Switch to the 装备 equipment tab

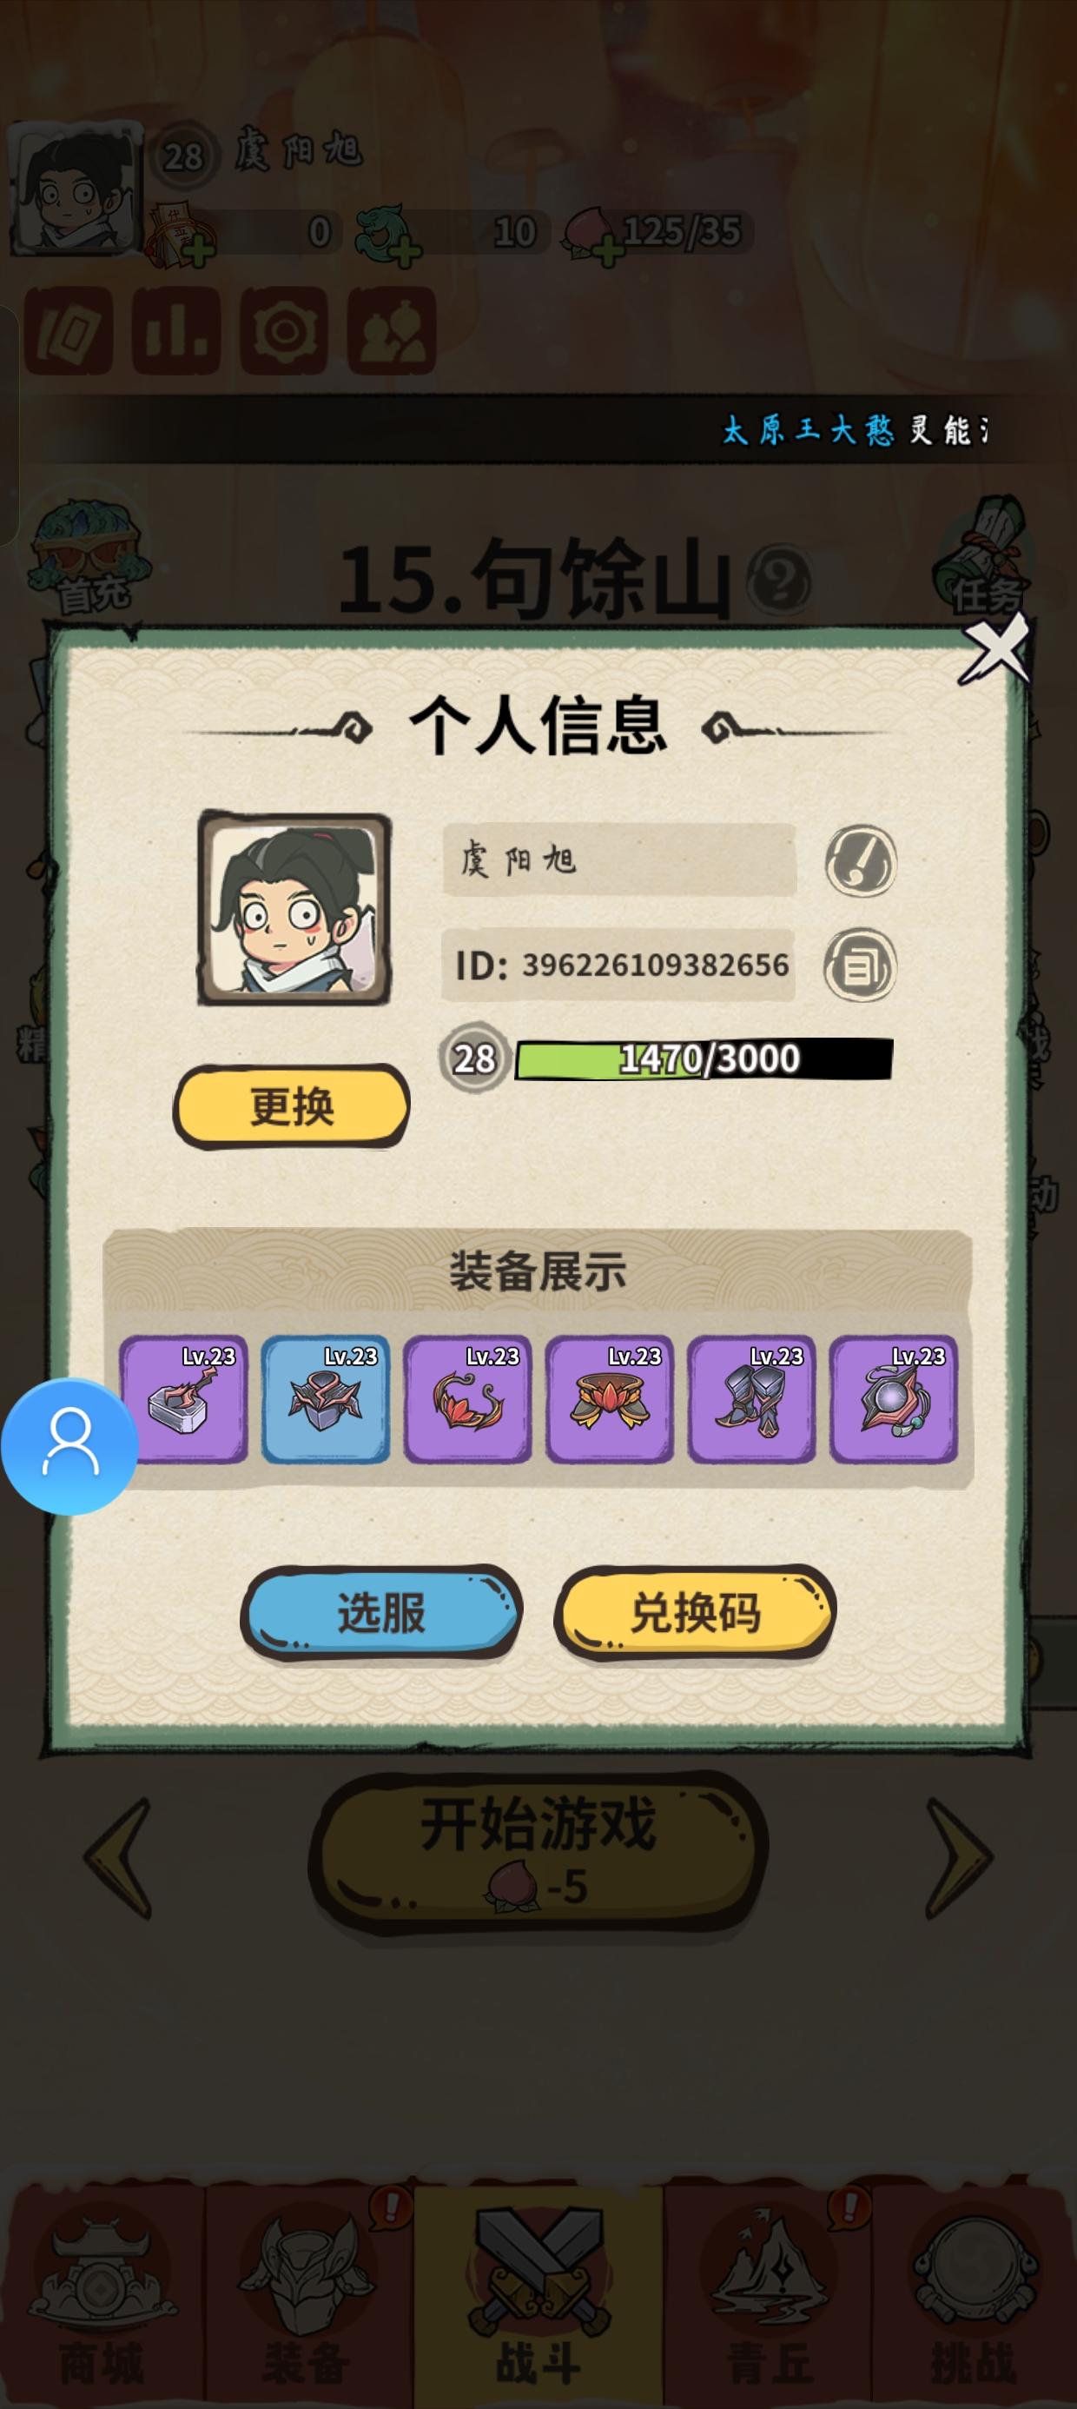pos(307,2297)
